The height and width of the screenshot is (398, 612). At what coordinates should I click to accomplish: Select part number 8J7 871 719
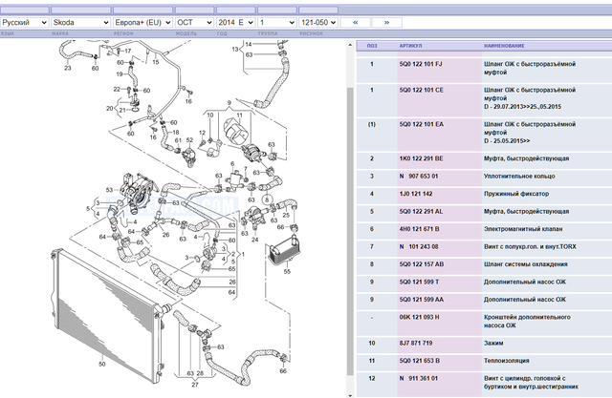[416, 343]
